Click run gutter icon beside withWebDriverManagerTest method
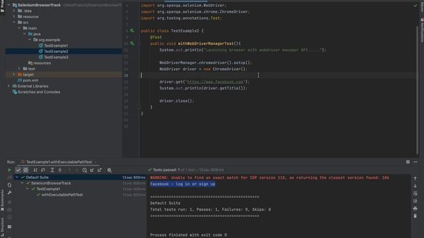This screenshot has width=424, height=238. pyautogui.click(x=132, y=43)
